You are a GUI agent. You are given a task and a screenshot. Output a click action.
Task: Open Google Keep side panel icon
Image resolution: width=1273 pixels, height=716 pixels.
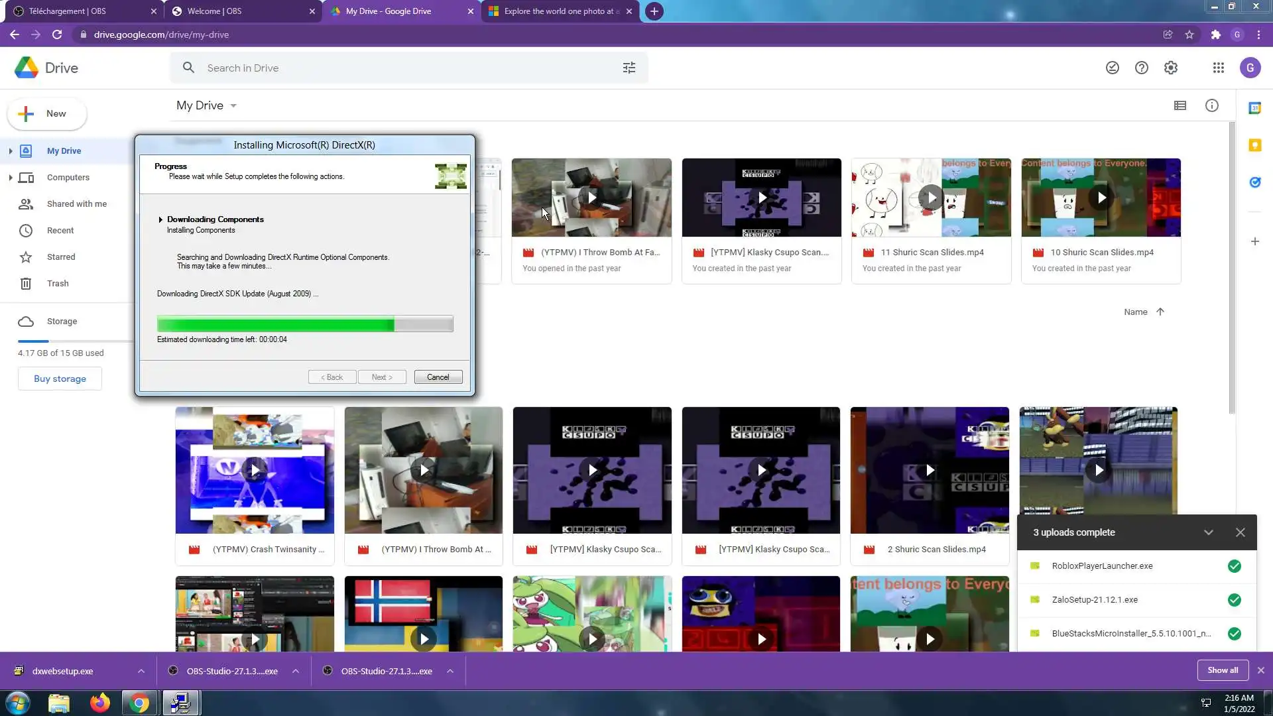tap(1254, 145)
